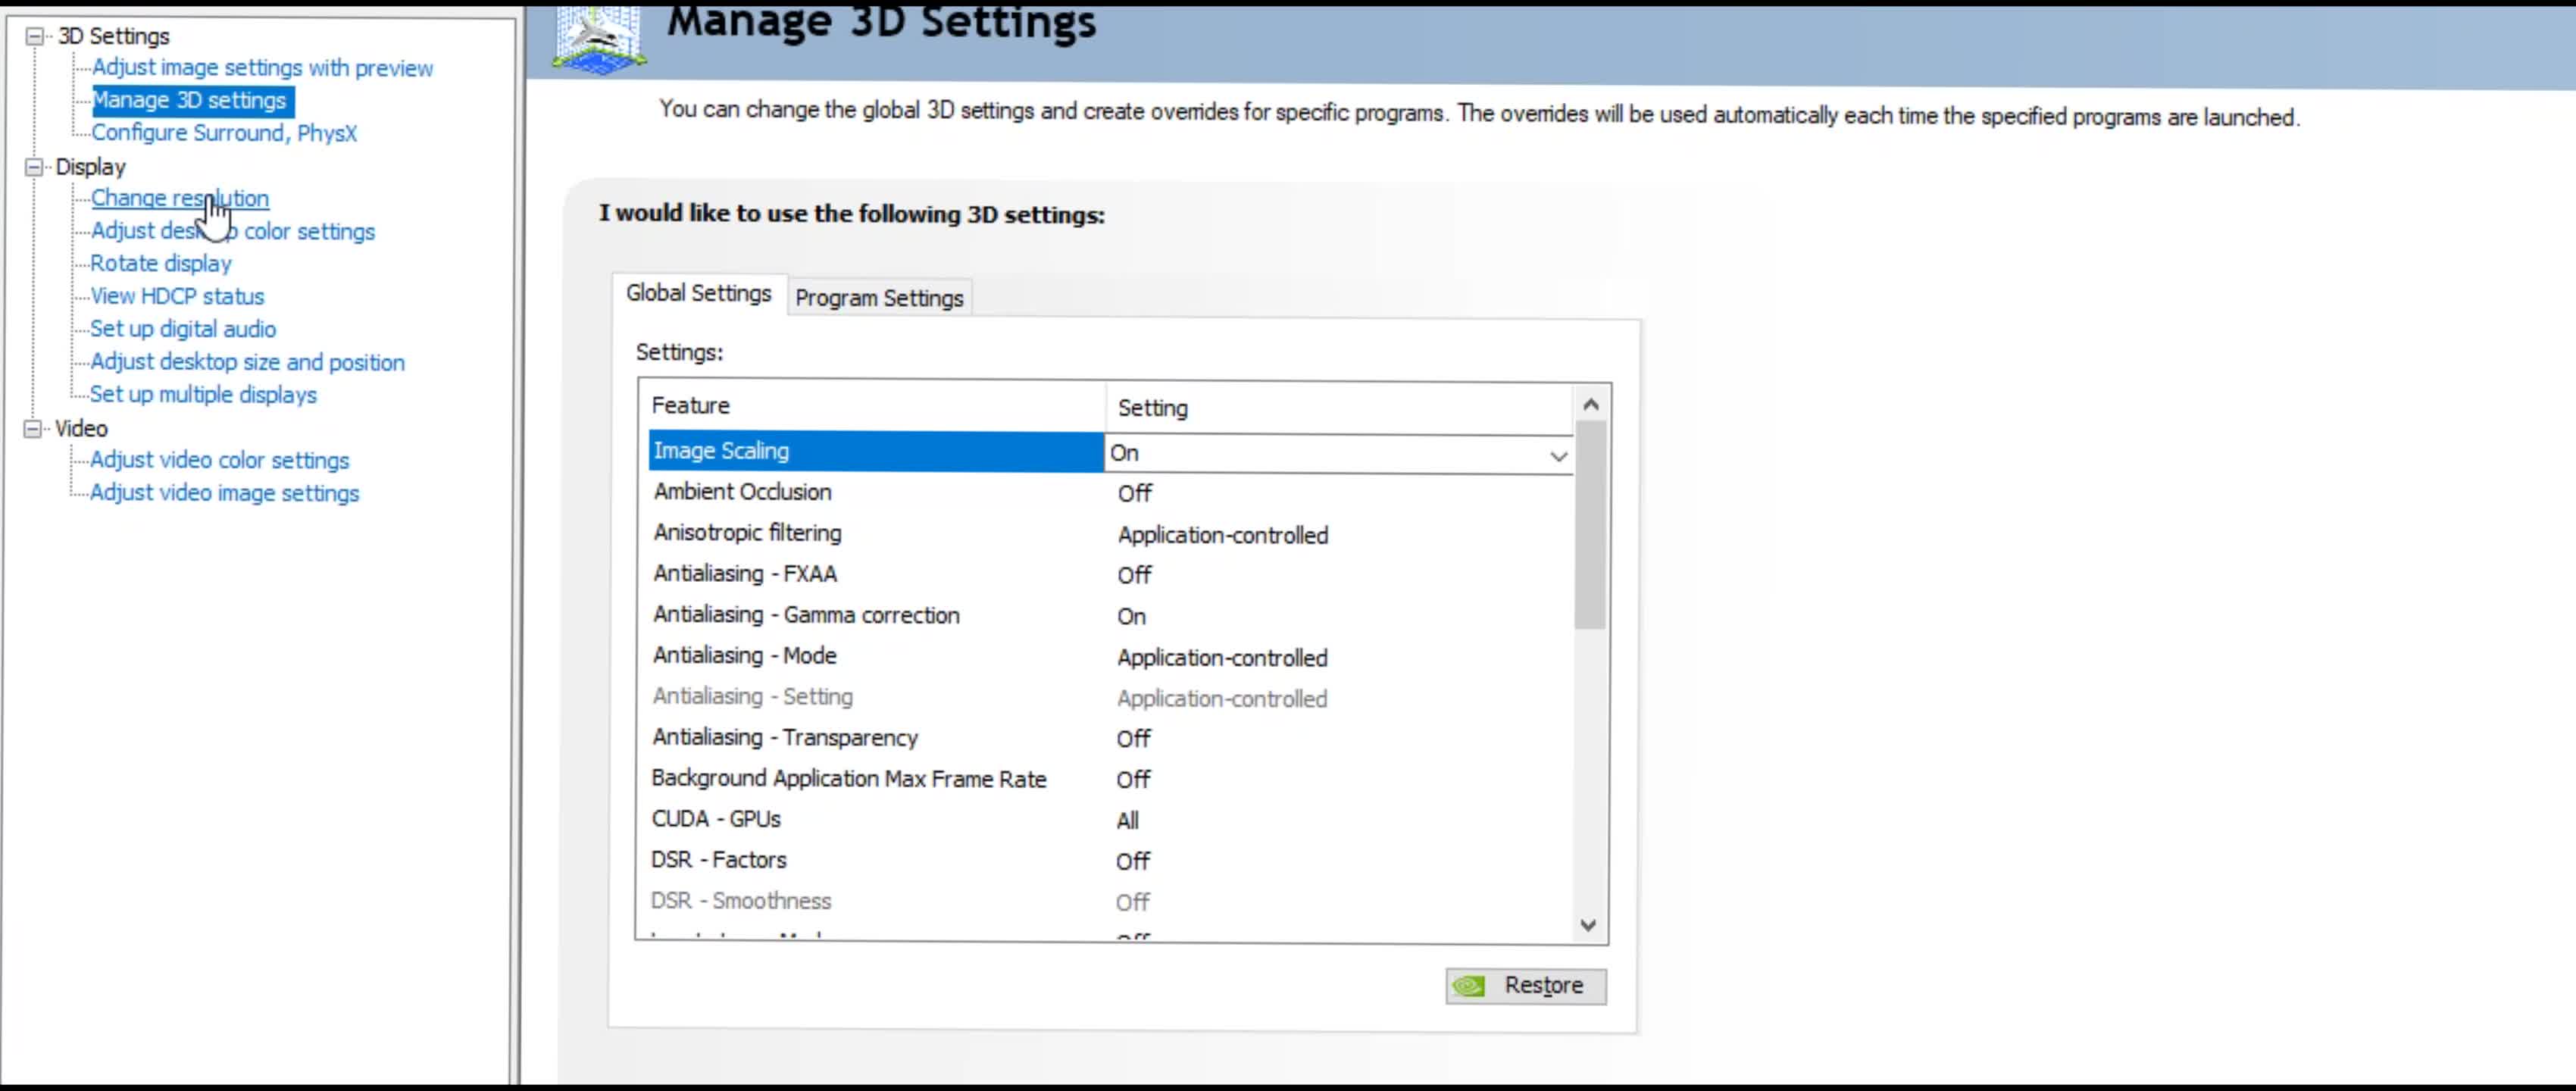The height and width of the screenshot is (1091, 2576).
Task: Select the Global Settings tab
Action: coord(698,293)
